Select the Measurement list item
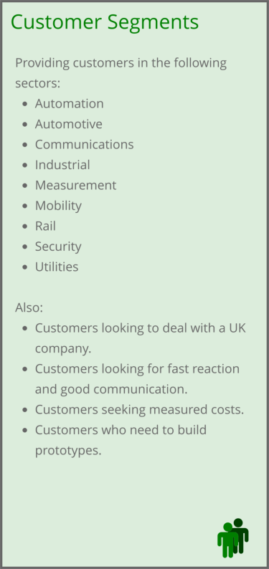The width and height of the screenshot is (269, 569). point(75,185)
